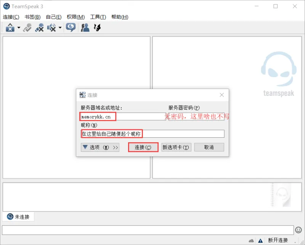
Task: Click the nickname input field
Action: click(152, 134)
